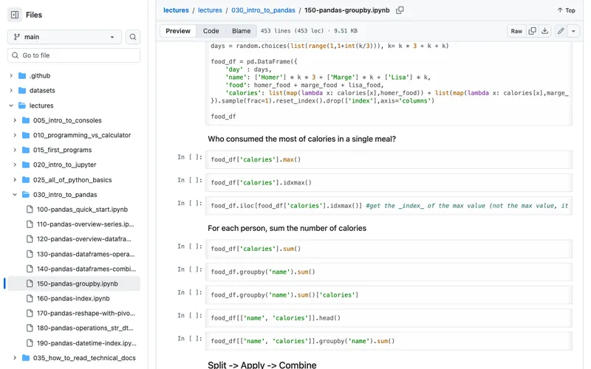This screenshot has height=369, width=591.
Task: Open 035_how_to_read_technical_docs folder
Action: coord(84,358)
